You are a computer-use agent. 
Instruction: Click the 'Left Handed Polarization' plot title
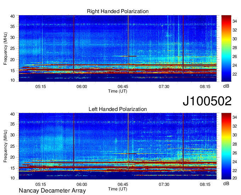pos(118,109)
